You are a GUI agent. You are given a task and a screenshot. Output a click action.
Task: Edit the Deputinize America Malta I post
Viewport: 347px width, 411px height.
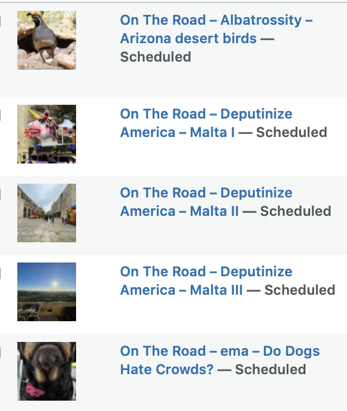206,123
